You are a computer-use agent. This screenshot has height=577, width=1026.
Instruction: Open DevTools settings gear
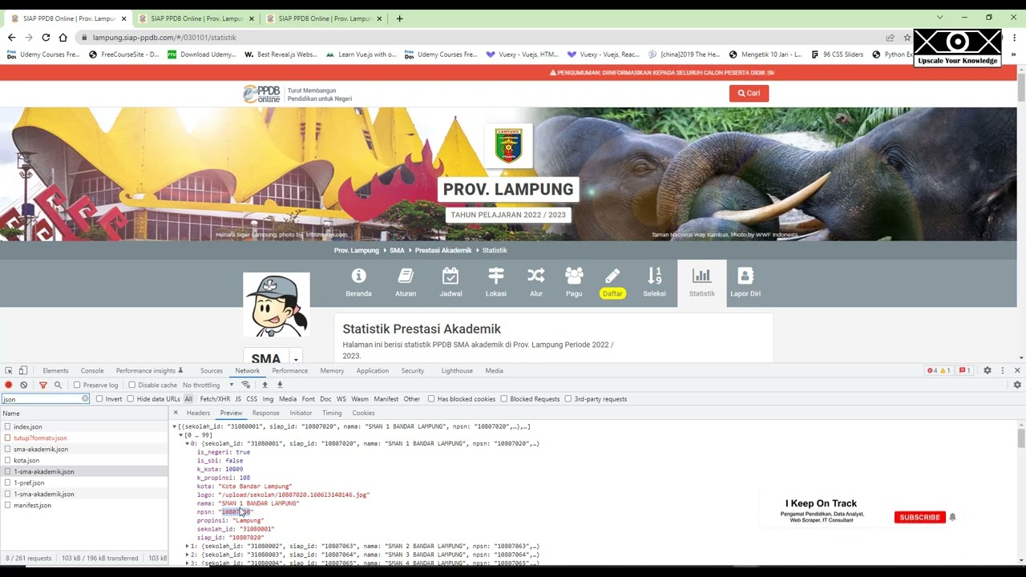click(988, 371)
